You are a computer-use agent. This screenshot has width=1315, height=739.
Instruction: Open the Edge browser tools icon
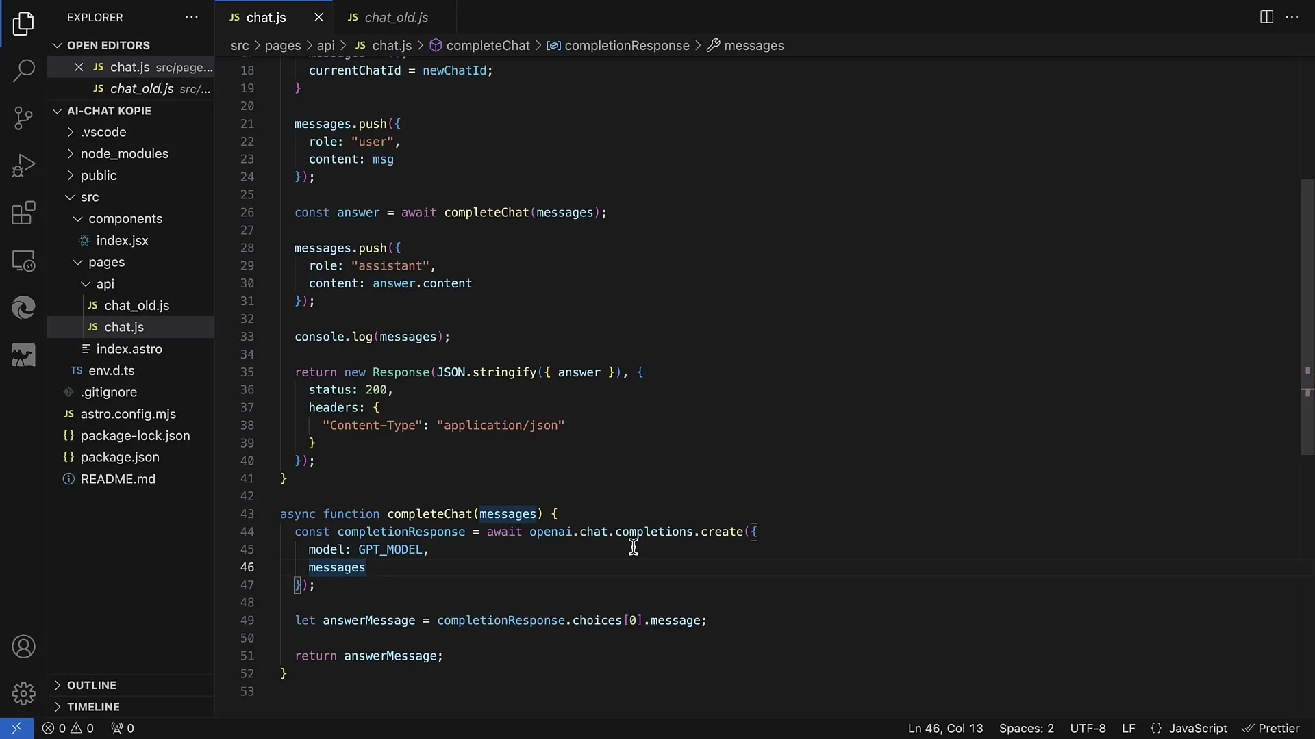coord(23,308)
